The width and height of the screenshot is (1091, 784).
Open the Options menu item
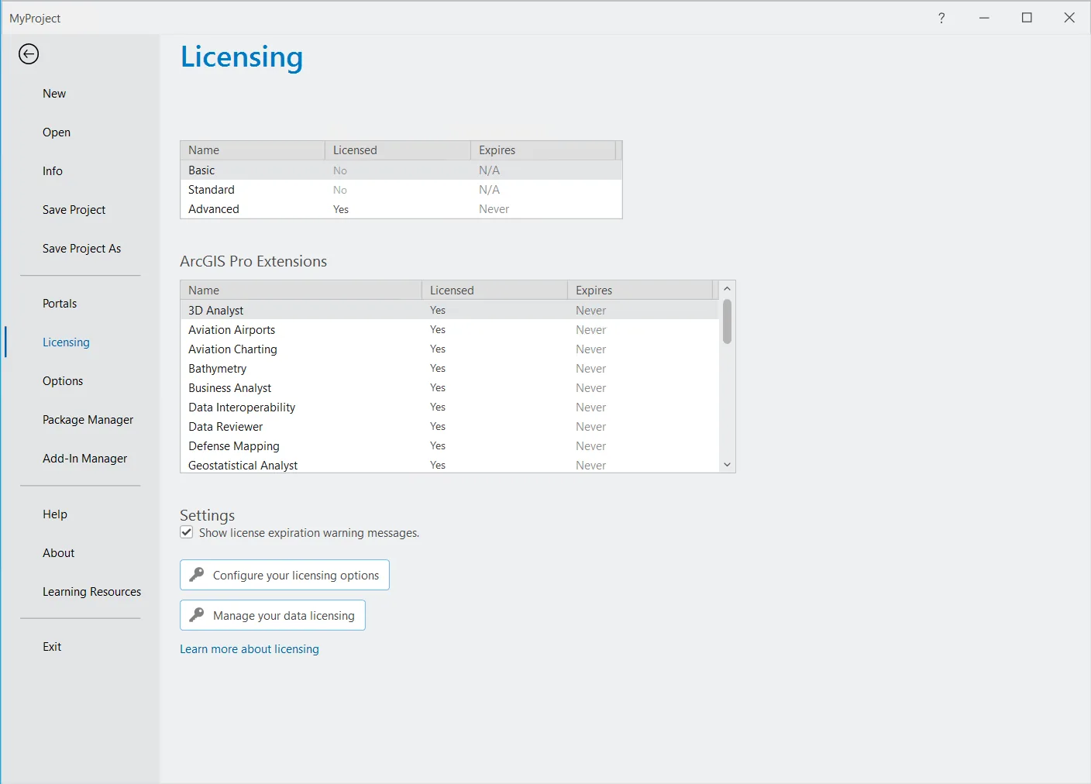pyautogui.click(x=63, y=381)
